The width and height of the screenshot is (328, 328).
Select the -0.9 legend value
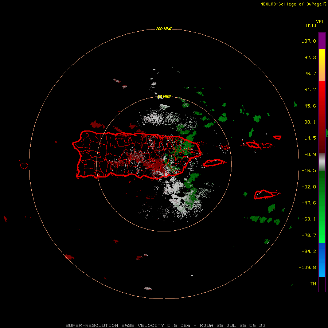[x=310, y=155]
